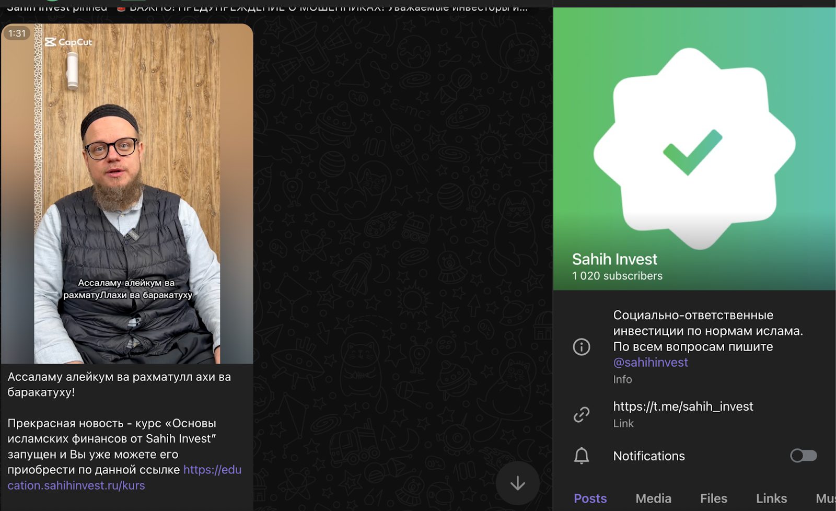Switch to the Posts tab
The height and width of the screenshot is (511, 836).
pyautogui.click(x=590, y=498)
